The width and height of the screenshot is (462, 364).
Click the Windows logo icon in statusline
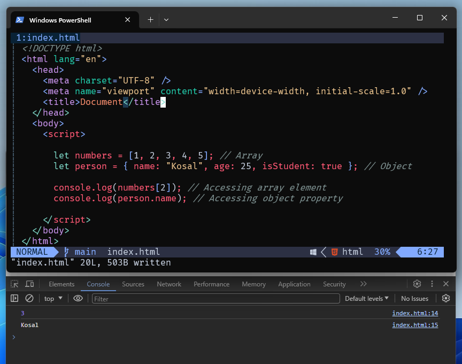pos(313,252)
